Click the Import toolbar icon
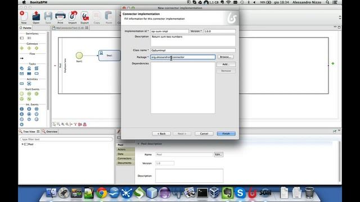This screenshot has width=360, height=202. tap(73, 17)
